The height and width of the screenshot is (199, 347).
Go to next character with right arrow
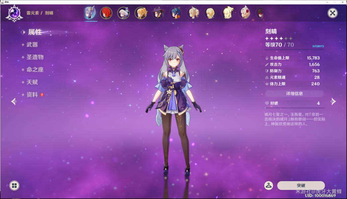(333, 101)
